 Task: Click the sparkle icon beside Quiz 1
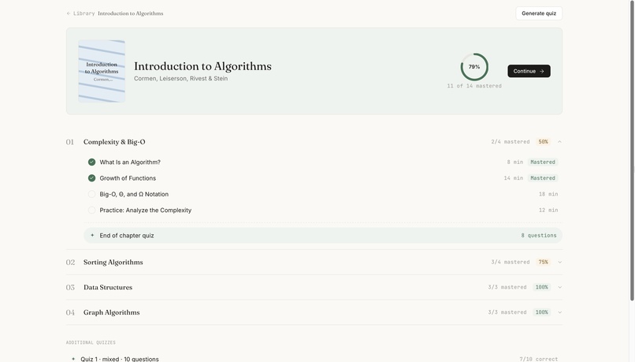(x=73, y=359)
